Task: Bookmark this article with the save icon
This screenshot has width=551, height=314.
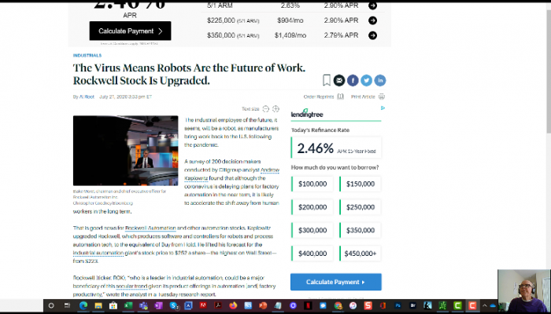Action: tap(327, 80)
